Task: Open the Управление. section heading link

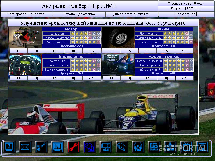Action: pos(71,56)
